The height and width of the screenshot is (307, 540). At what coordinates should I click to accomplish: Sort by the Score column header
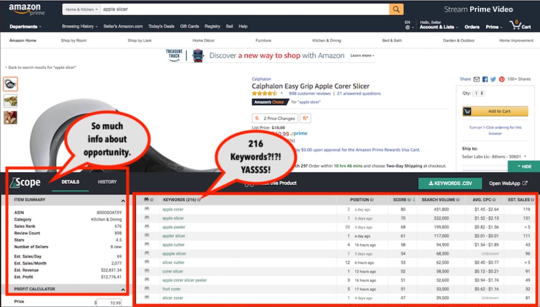(x=402, y=200)
